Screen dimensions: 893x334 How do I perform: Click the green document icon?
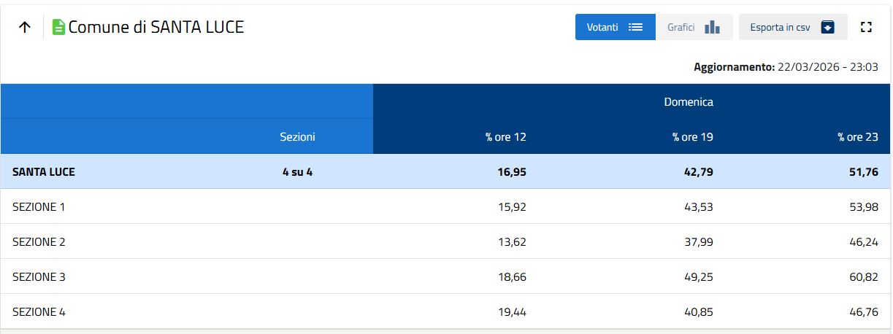59,28
